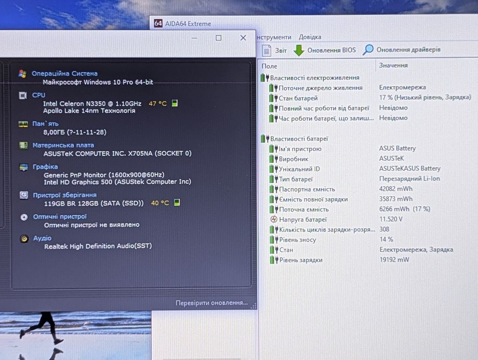The image size is (478, 360).
Task: Click the Поле column header
Action: [269, 66]
